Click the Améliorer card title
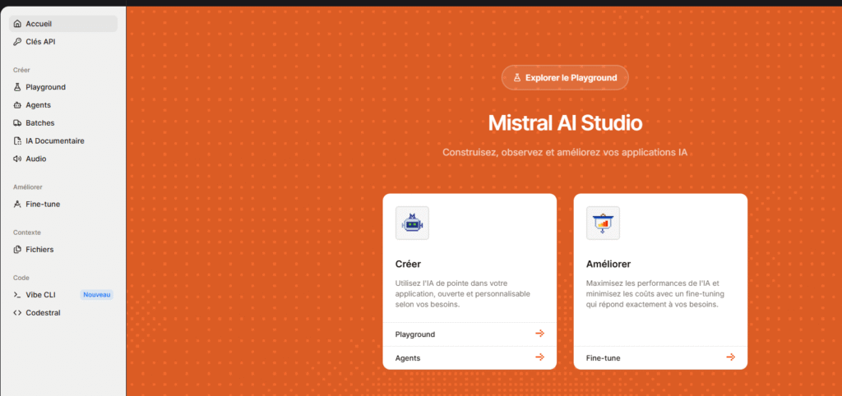Screen dimensions: 842x396 click(608, 264)
